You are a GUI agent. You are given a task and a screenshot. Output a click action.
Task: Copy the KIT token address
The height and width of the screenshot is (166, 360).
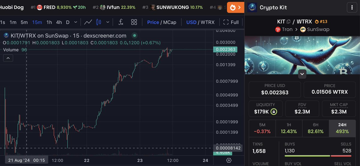pyautogui.click(x=289, y=22)
